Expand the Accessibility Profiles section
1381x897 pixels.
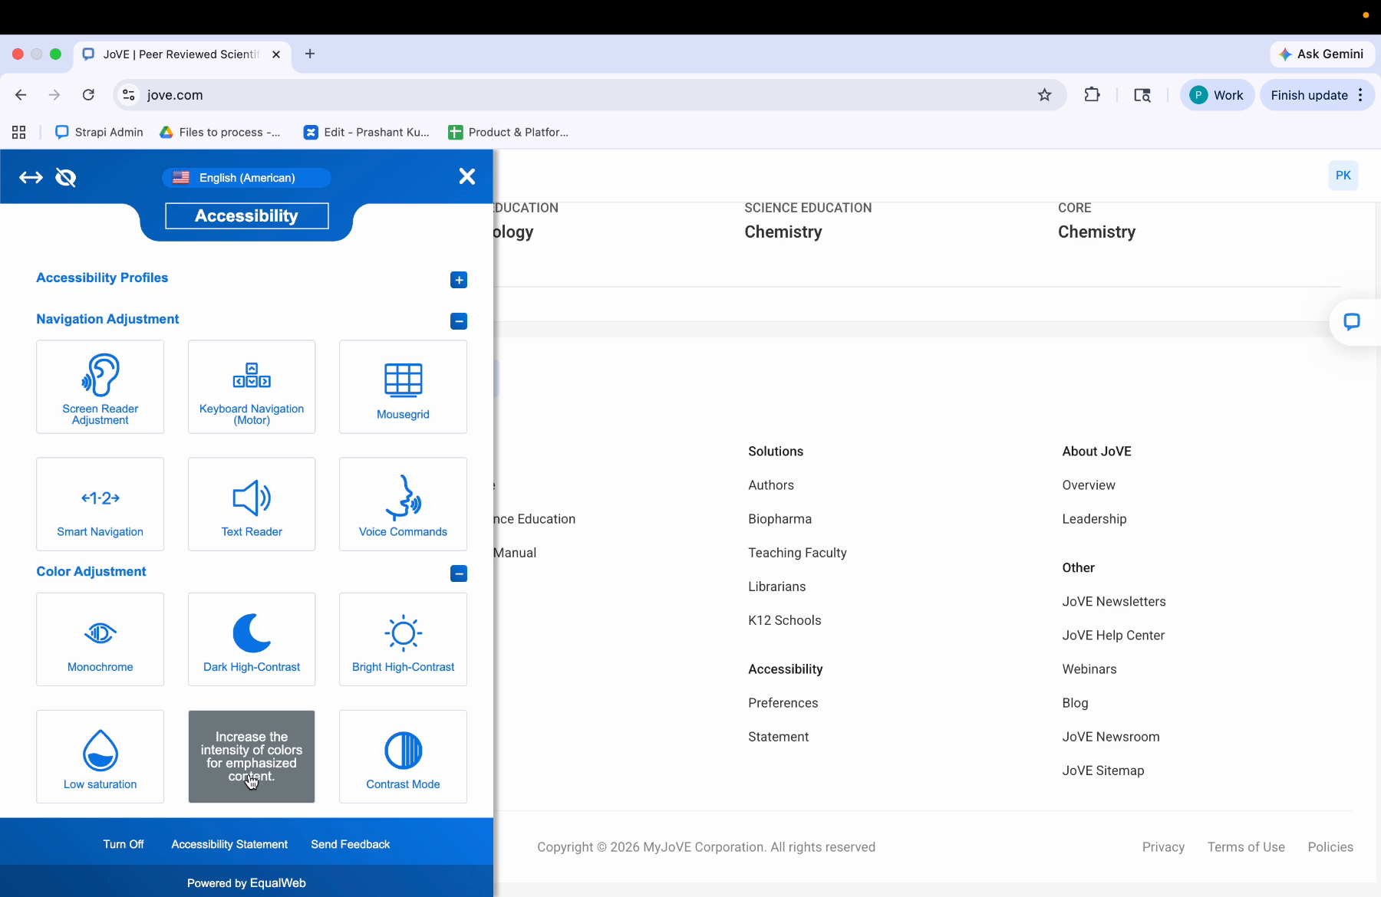tap(459, 280)
